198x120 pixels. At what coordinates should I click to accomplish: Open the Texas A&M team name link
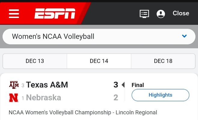47,85
